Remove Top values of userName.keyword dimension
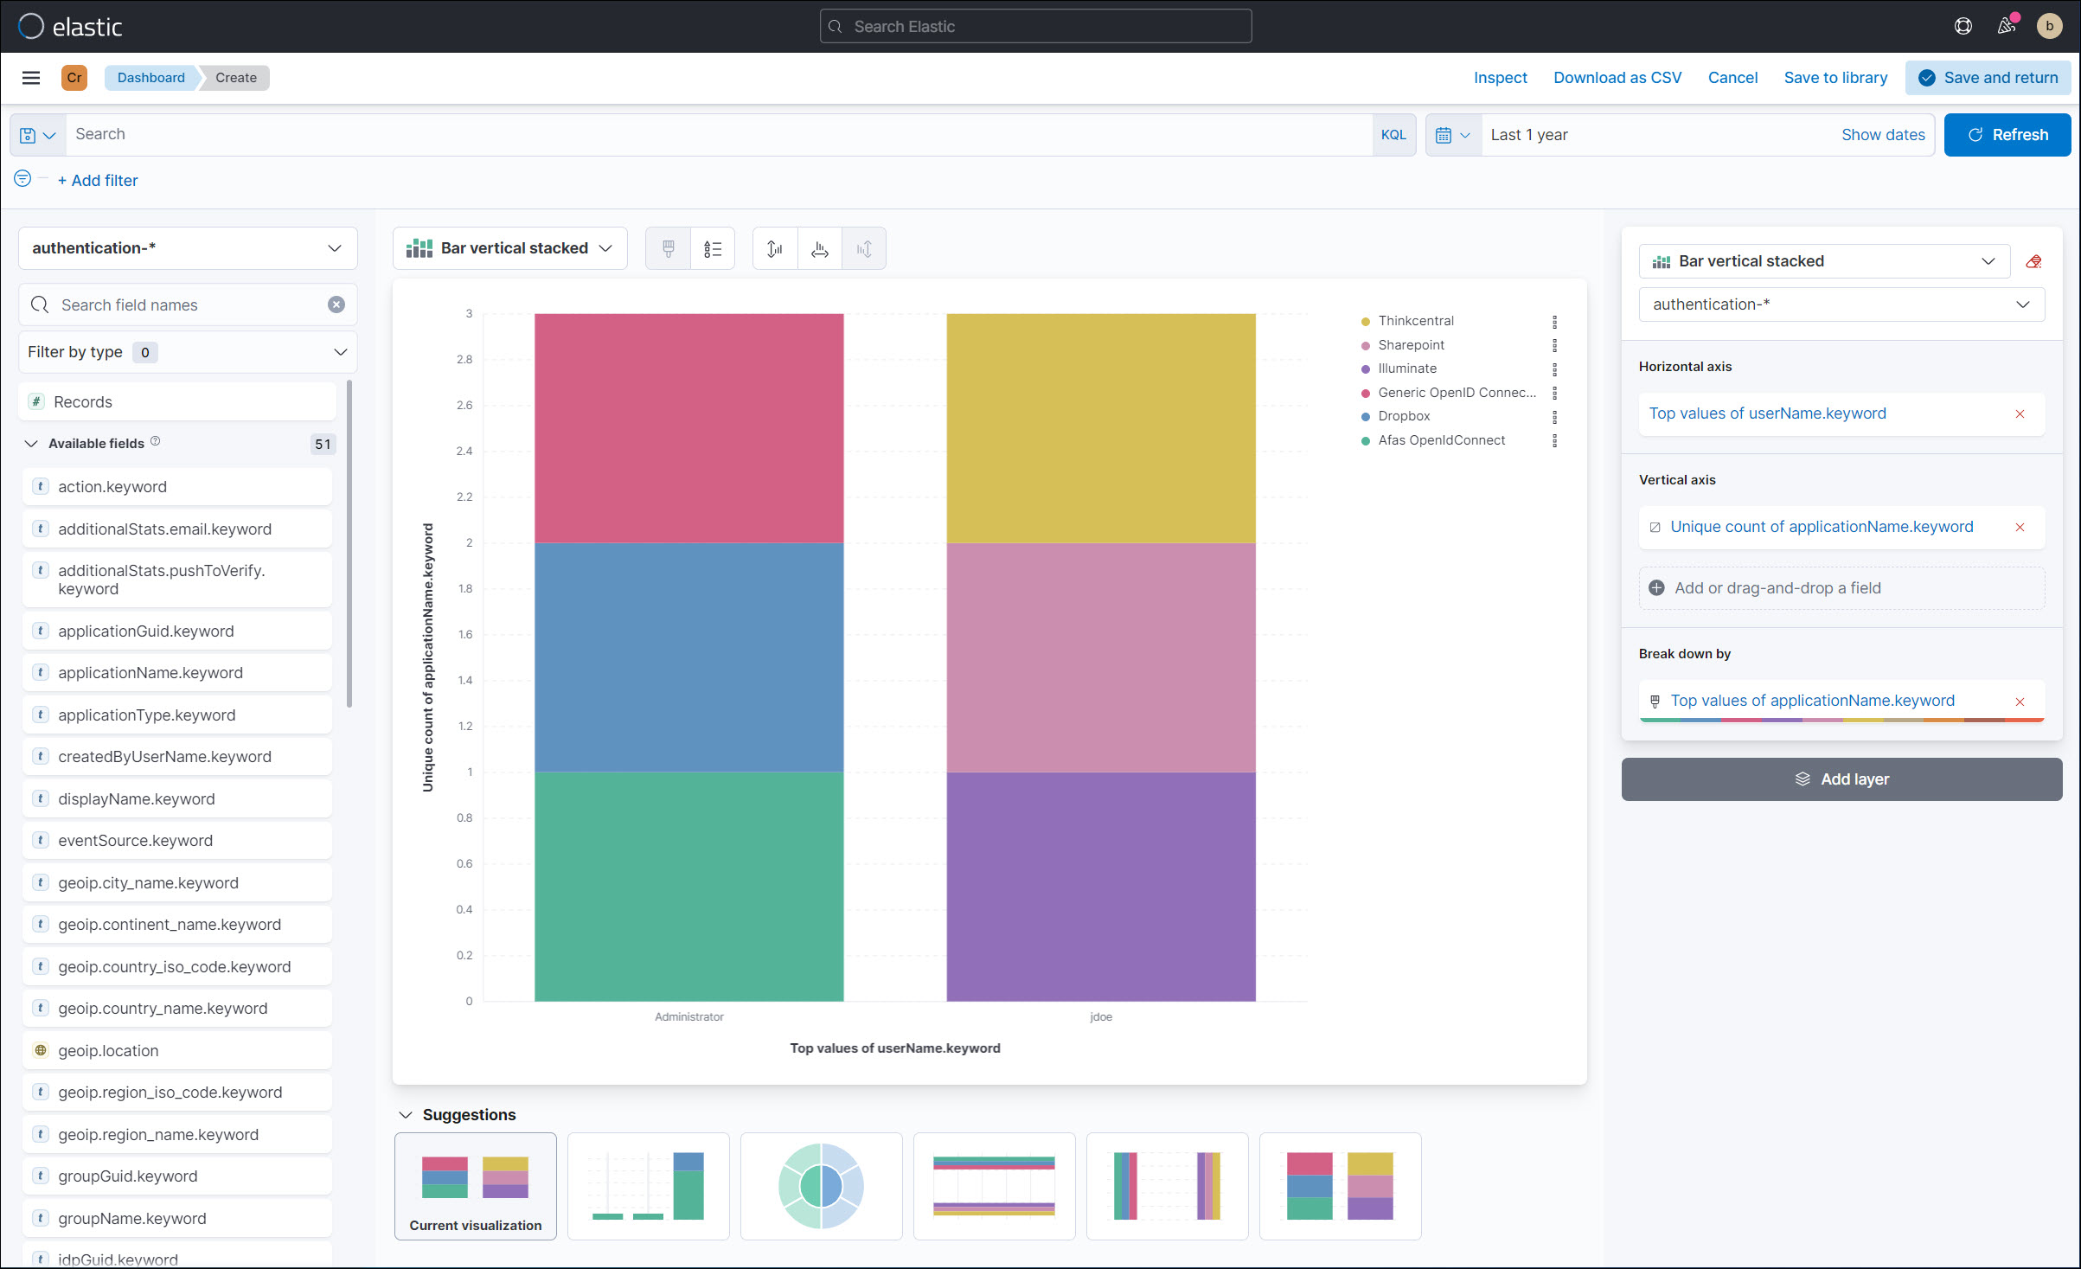This screenshot has height=1269, width=2081. point(2020,414)
